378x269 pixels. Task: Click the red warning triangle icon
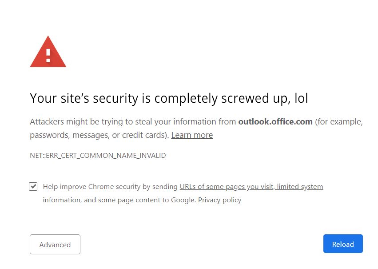48,52
